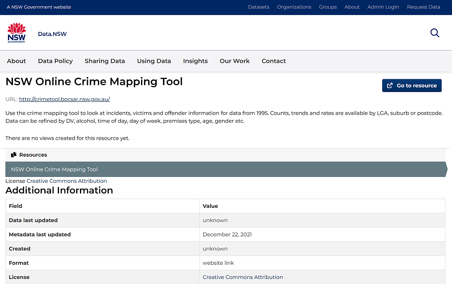Go to Admin Login
452x284 pixels.
[383, 7]
